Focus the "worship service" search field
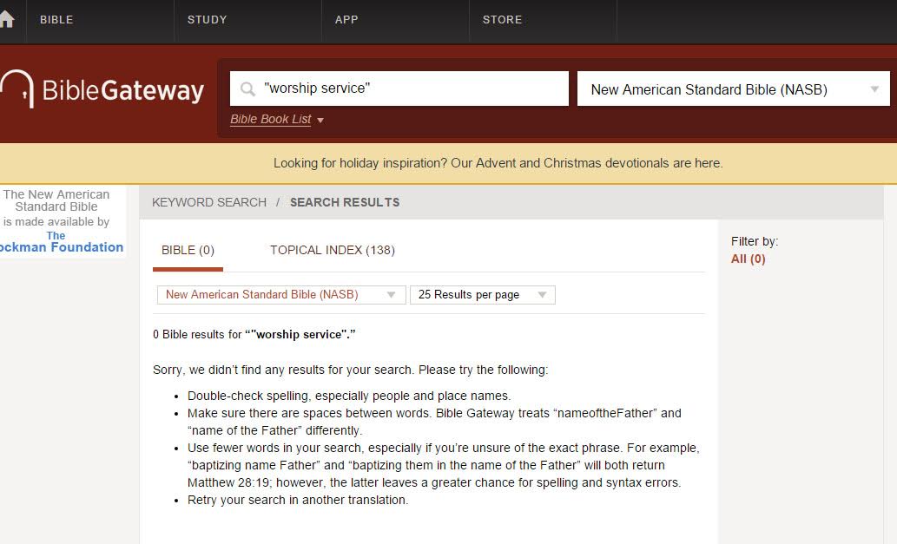 point(399,88)
